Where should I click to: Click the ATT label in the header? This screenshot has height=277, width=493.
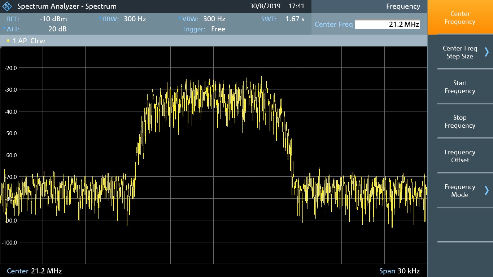(13, 29)
